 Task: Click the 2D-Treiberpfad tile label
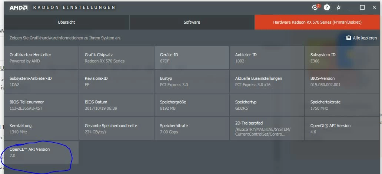(249, 123)
